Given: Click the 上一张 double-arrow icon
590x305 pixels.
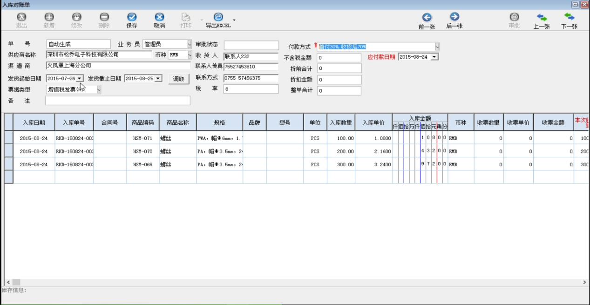Looking at the screenshot, I should point(542,17).
